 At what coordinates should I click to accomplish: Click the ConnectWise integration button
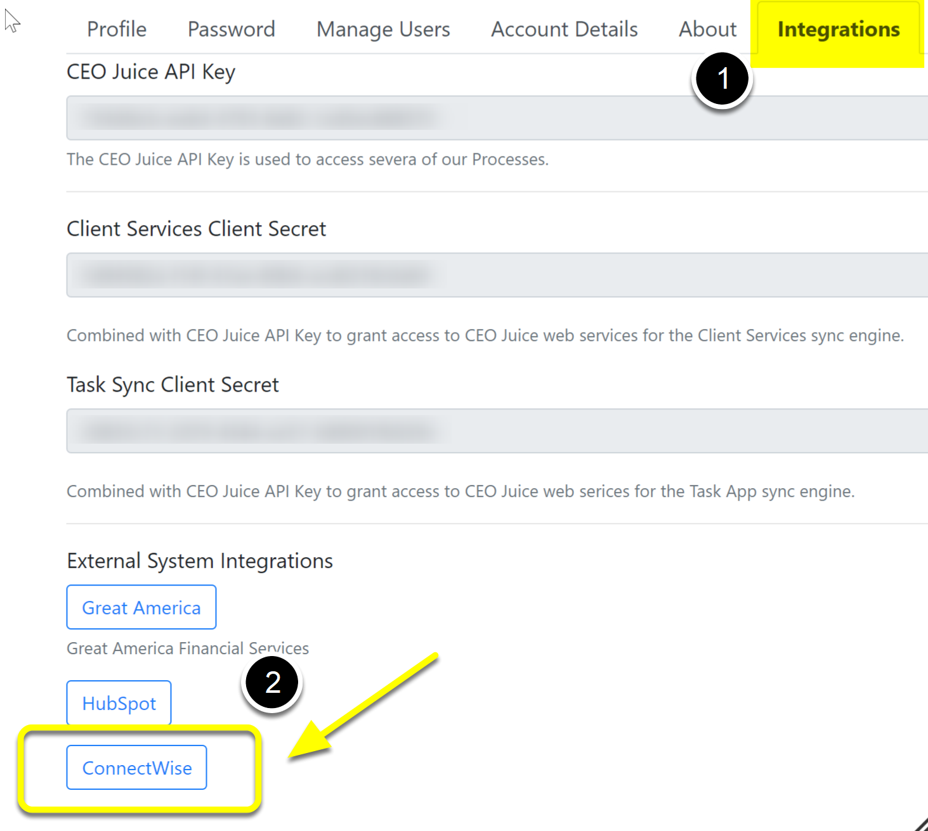137,768
